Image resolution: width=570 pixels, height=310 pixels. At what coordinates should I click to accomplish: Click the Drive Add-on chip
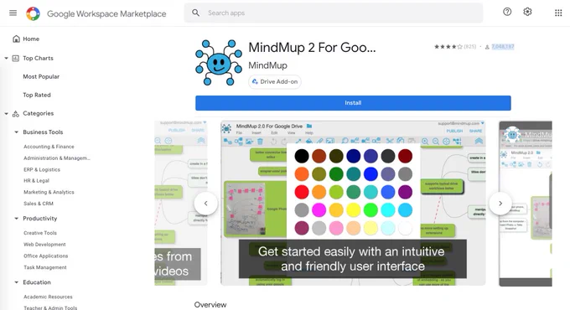275,82
